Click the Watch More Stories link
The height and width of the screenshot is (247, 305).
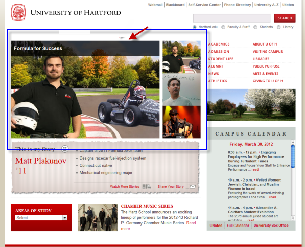coord(125,187)
